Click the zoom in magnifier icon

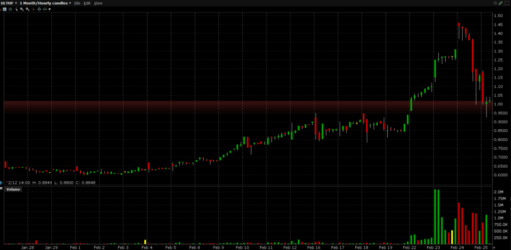(x=22, y=9)
